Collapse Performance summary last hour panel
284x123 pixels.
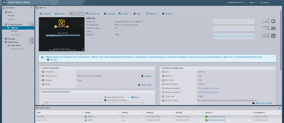coord(41,92)
